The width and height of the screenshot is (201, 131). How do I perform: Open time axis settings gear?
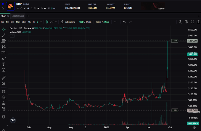194,127
